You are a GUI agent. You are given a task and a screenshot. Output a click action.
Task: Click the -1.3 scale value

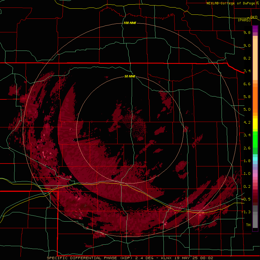246,212
